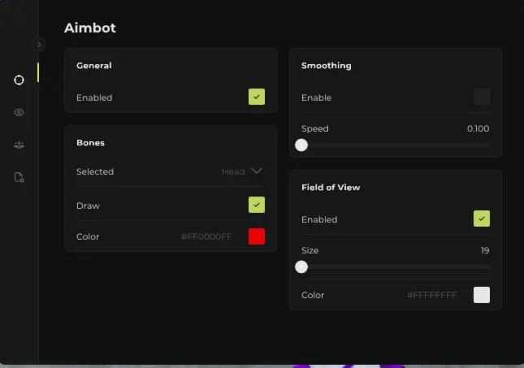Open the eye icon visuals tab

[19, 112]
